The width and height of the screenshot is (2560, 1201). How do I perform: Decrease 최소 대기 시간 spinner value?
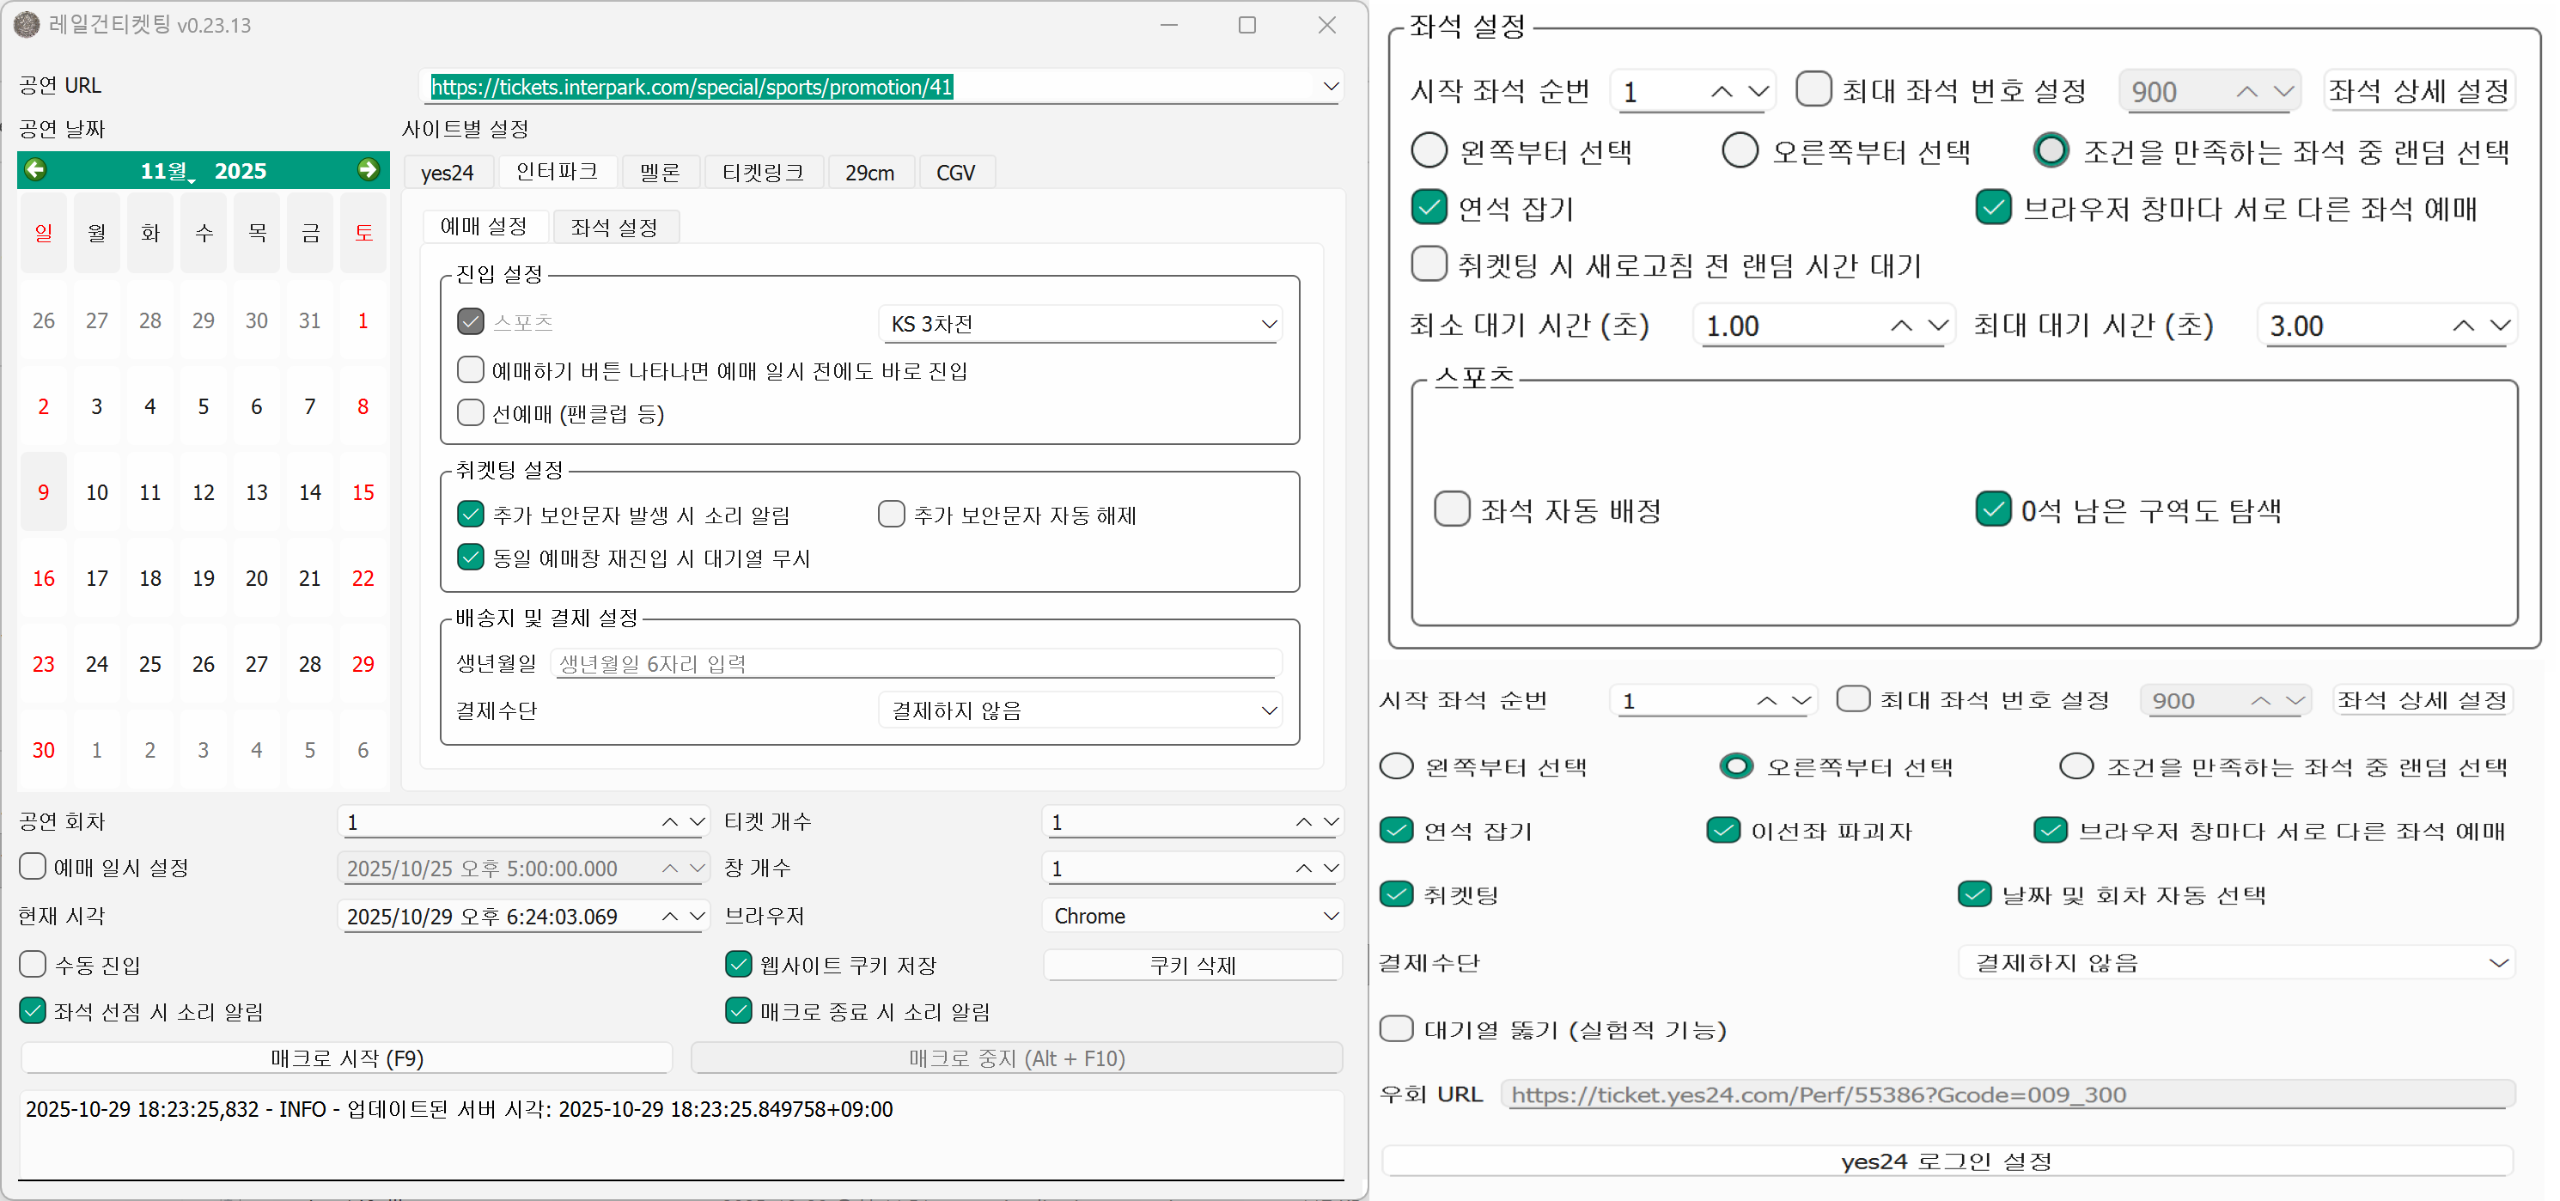(1937, 325)
